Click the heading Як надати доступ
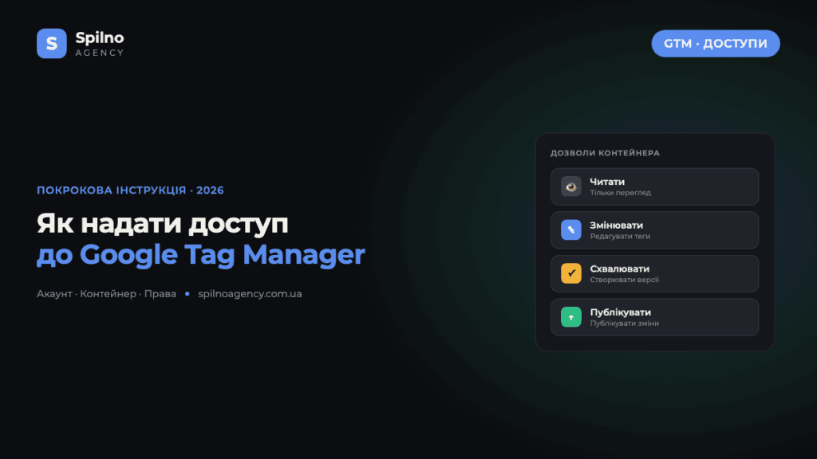 point(162,223)
